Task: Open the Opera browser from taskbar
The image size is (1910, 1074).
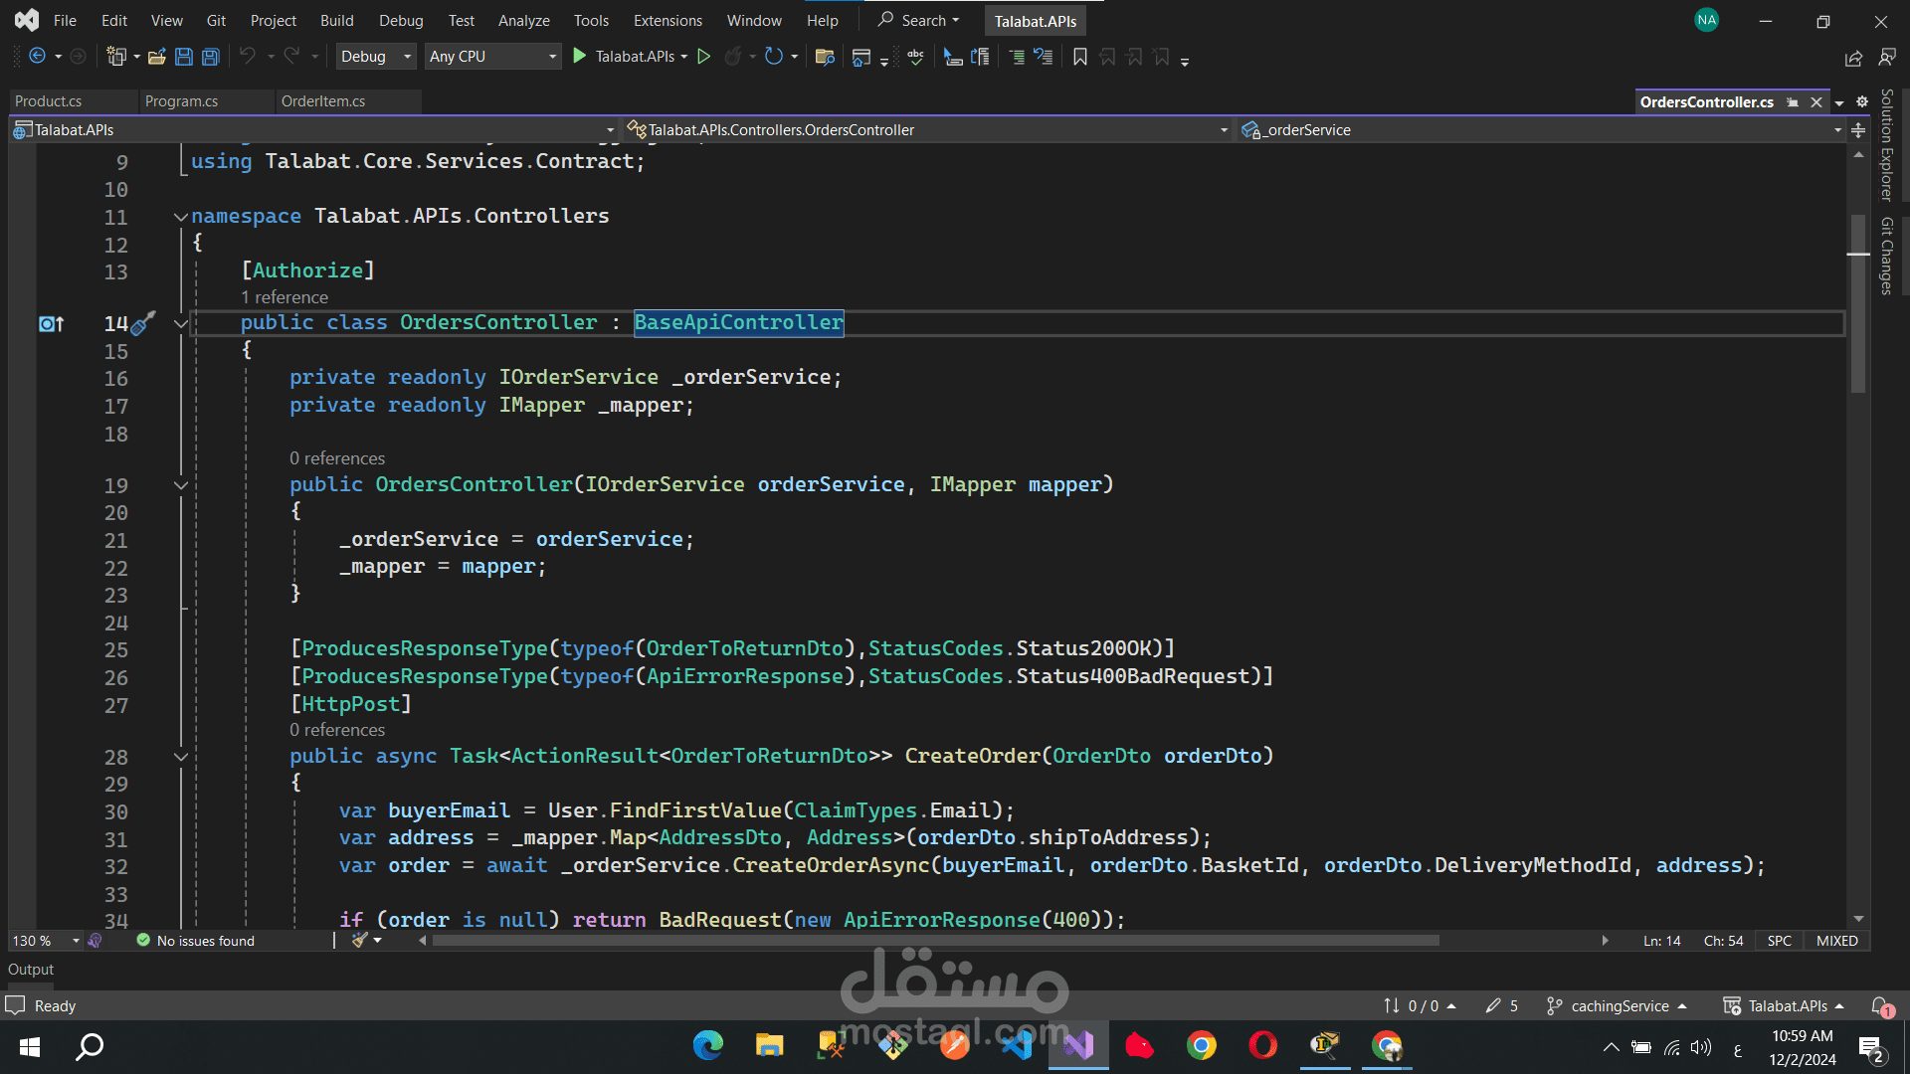Action: coord(1262,1045)
